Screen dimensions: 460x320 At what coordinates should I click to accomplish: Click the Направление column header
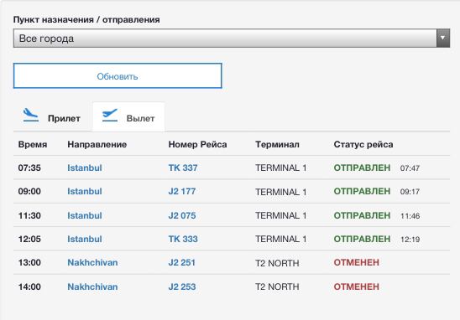(97, 144)
